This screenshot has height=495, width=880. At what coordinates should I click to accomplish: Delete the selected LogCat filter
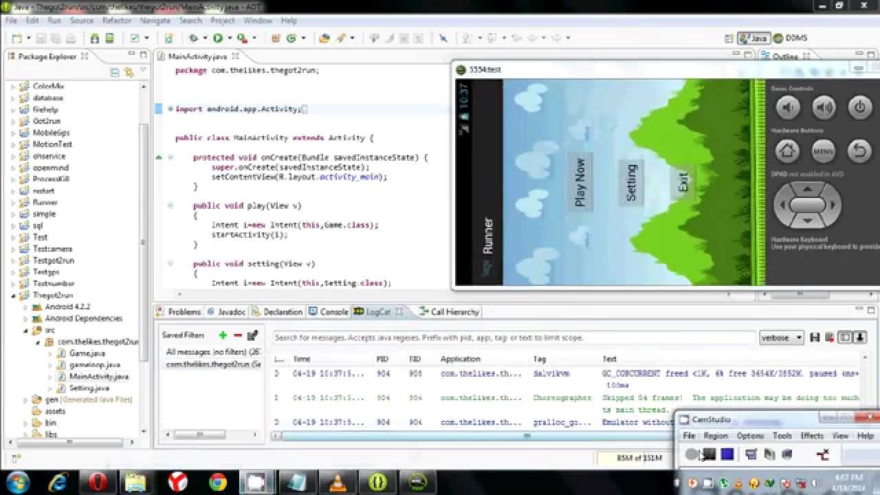(x=238, y=335)
